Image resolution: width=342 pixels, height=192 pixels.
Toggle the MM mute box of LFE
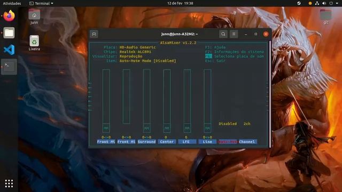coord(187,128)
